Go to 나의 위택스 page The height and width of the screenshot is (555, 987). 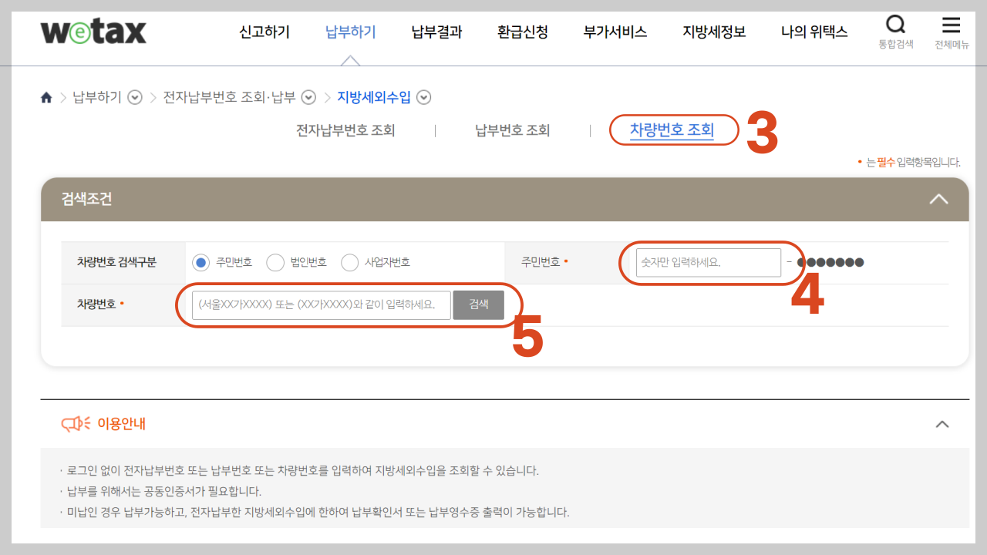(814, 32)
